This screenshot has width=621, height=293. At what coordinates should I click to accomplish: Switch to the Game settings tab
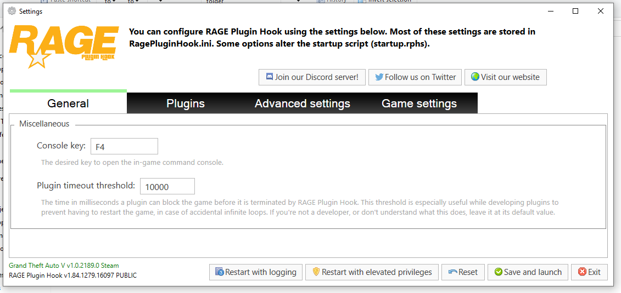(419, 104)
